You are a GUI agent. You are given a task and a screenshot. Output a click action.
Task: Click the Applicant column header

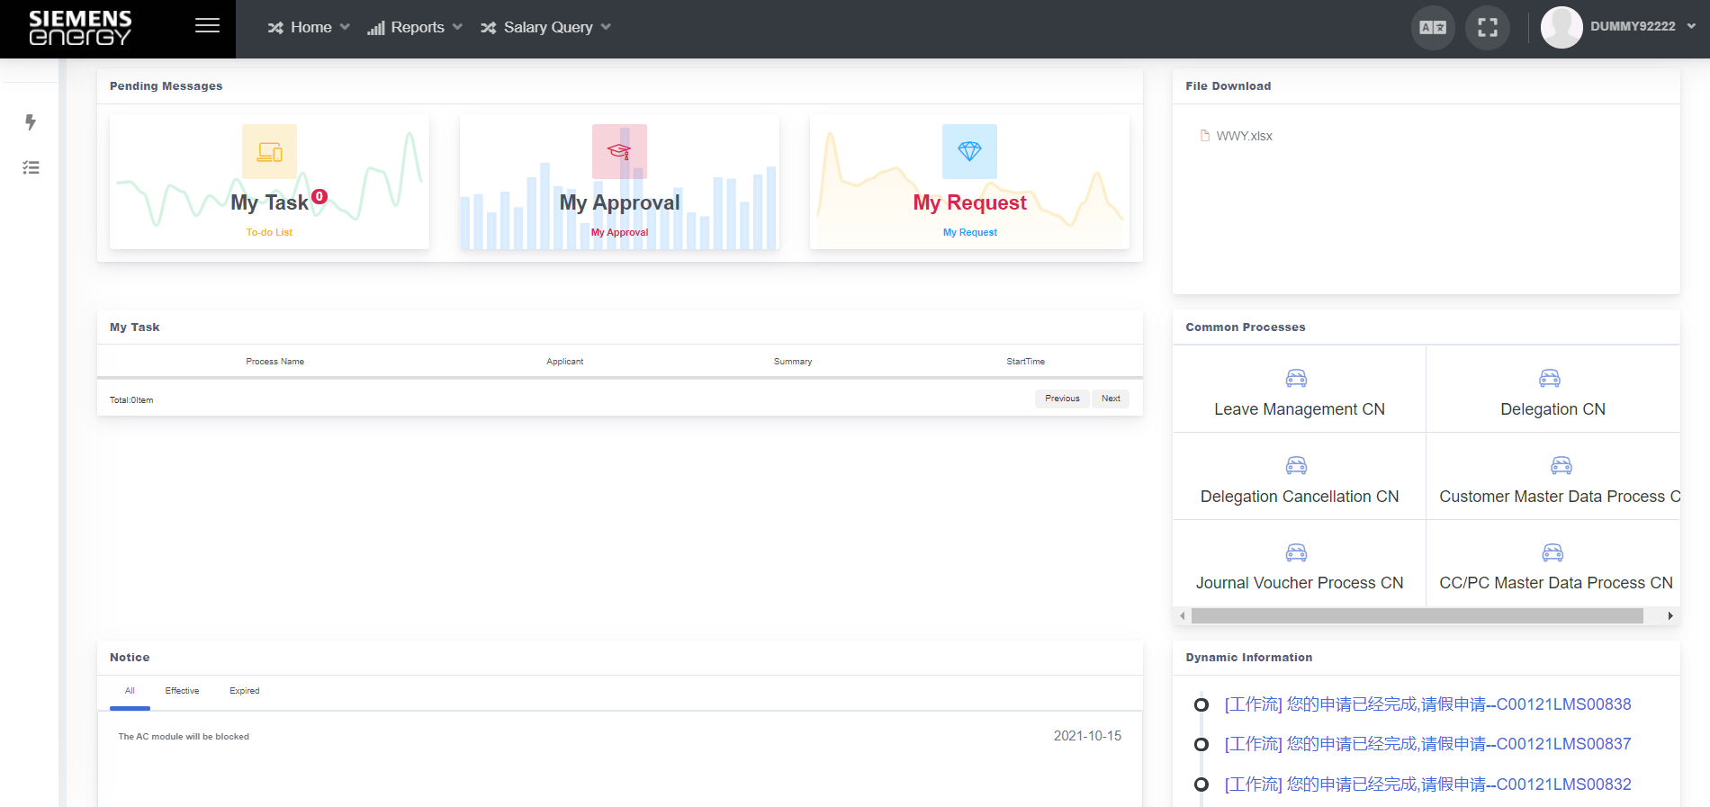(x=564, y=362)
